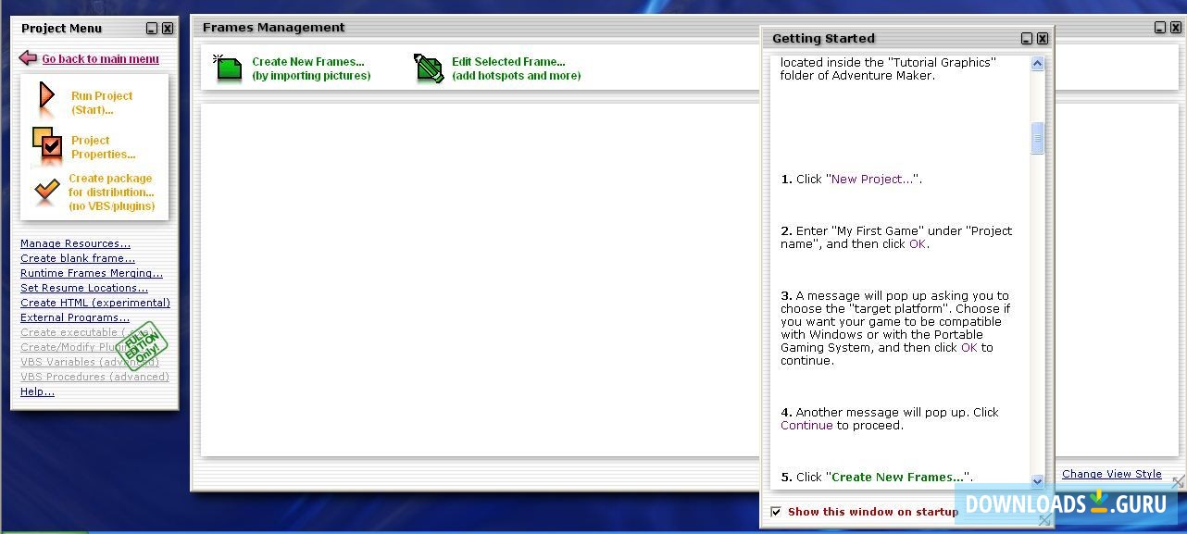This screenshot has width=1187, height=534.
Task: Select Create package for distribution
Action: 111,192
